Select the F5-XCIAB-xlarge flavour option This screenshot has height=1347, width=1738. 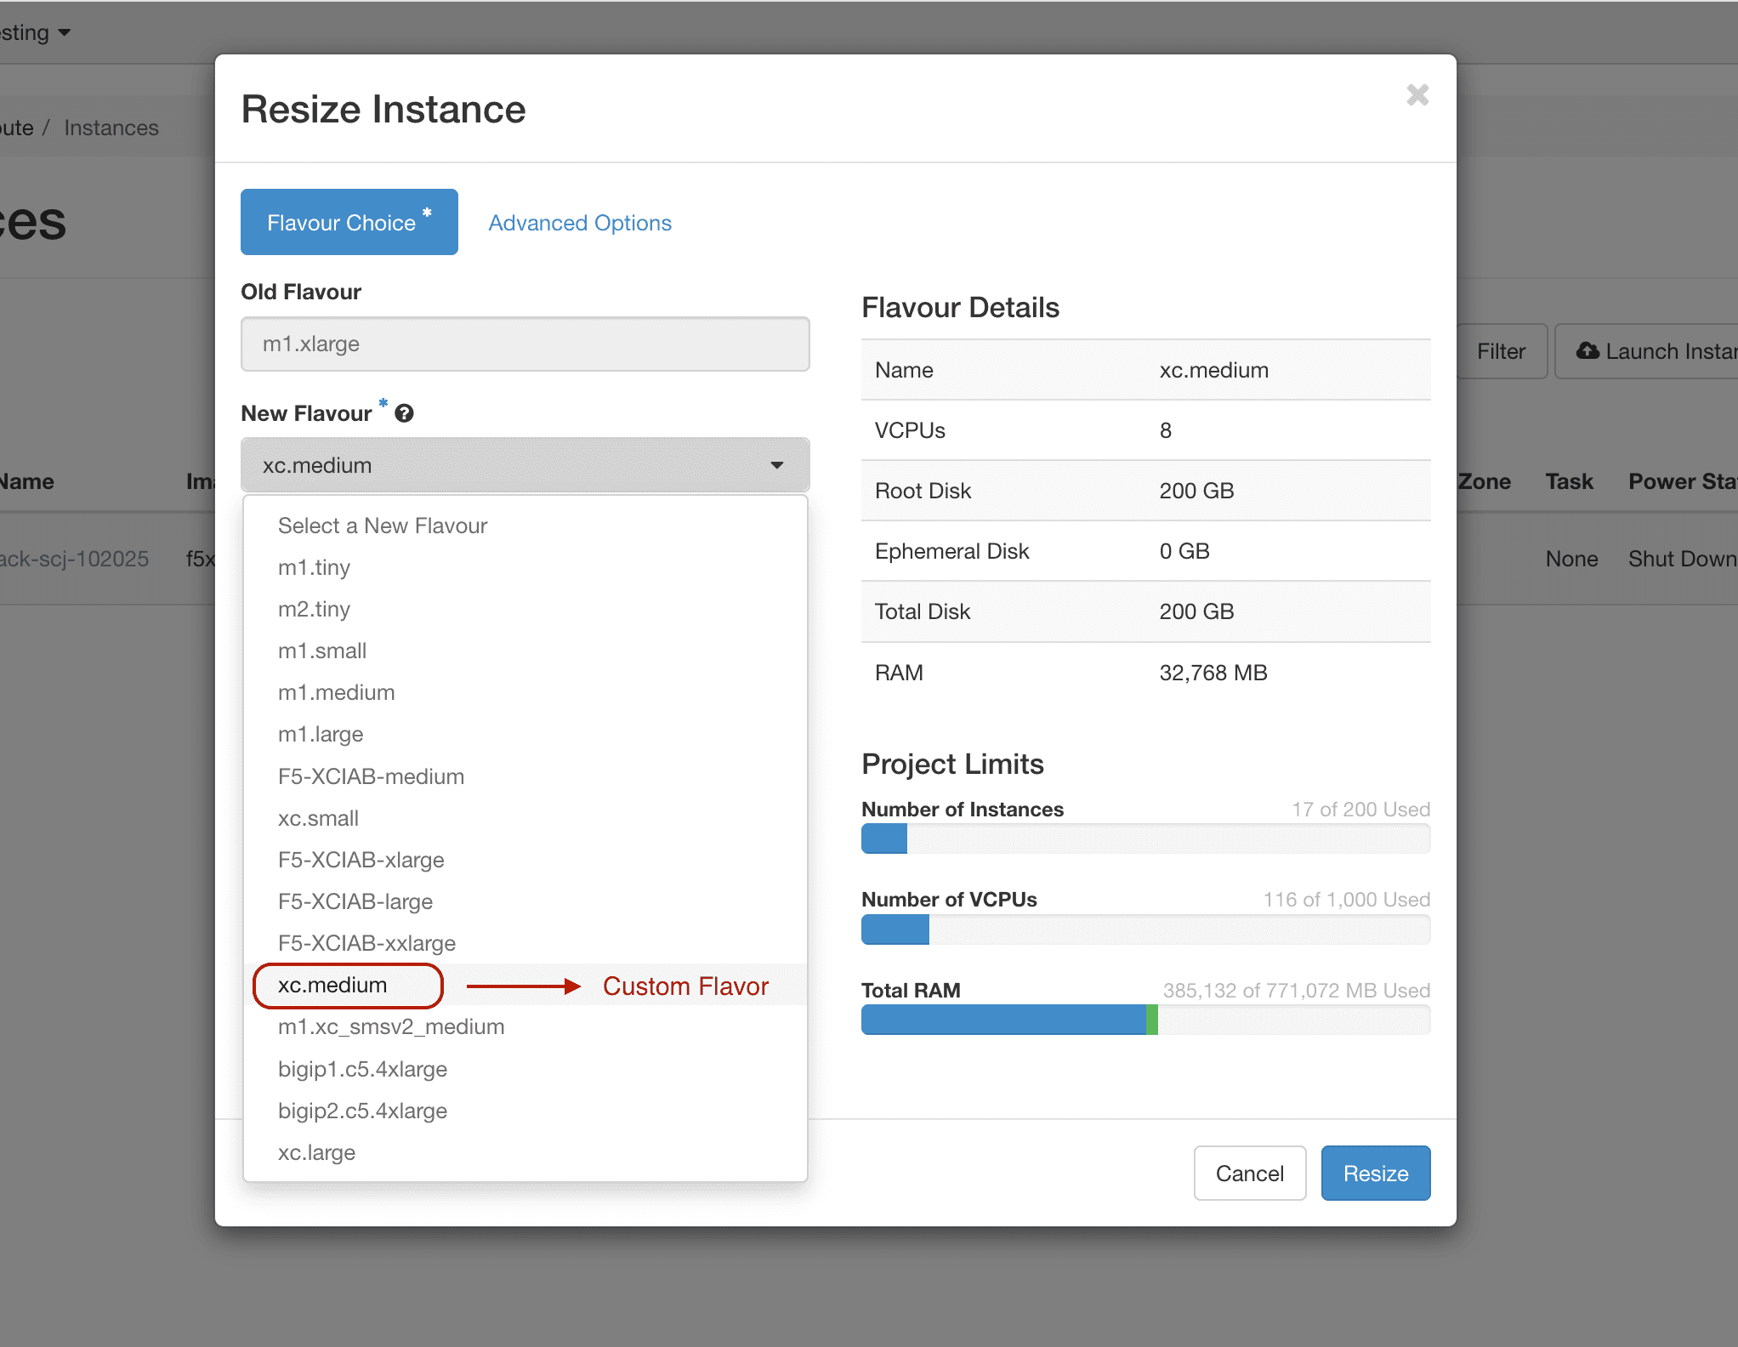[x=361, y=860]
